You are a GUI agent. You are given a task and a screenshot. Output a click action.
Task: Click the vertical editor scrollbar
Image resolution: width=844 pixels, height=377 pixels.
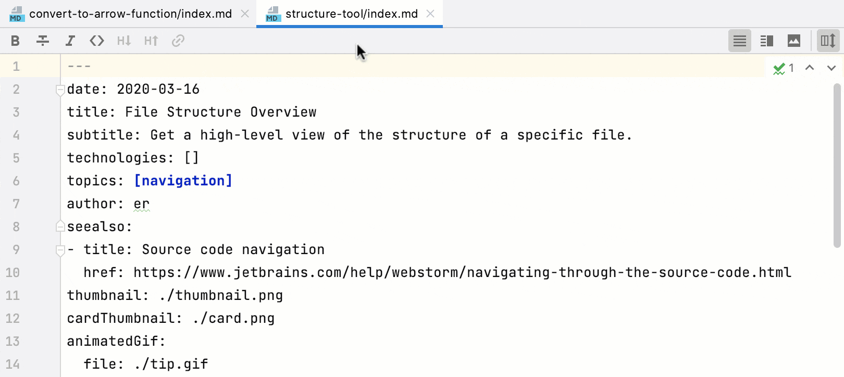(837, 166)
